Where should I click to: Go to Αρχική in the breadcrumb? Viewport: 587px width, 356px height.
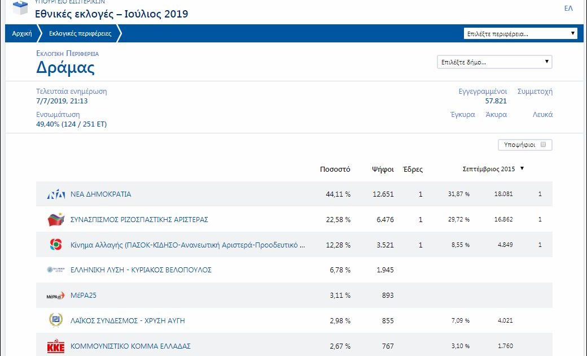(21, 33)
